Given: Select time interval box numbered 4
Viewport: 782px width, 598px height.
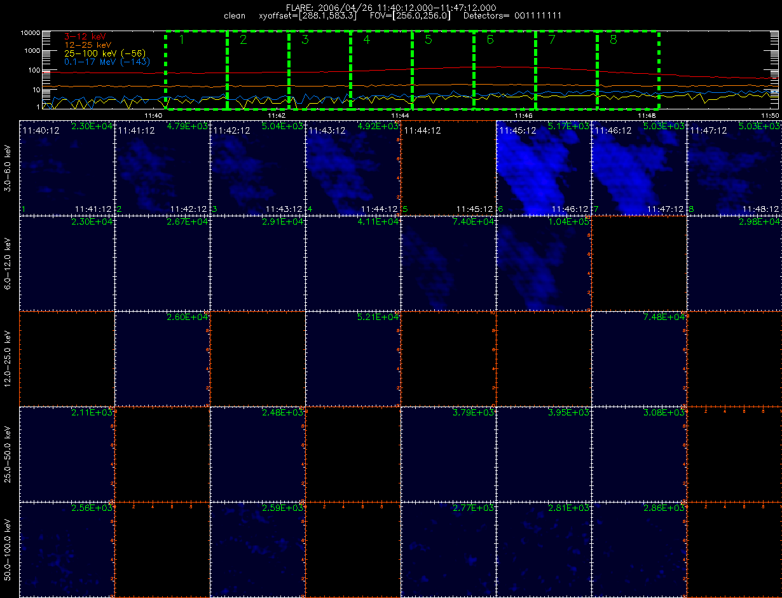Looking at the screenshot, I should 381,69.
